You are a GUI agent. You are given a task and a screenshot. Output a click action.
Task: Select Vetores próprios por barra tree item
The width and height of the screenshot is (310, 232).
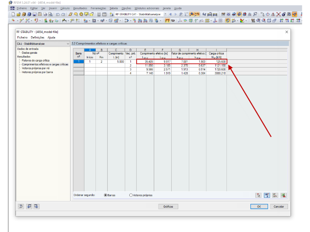click(38, 72)
